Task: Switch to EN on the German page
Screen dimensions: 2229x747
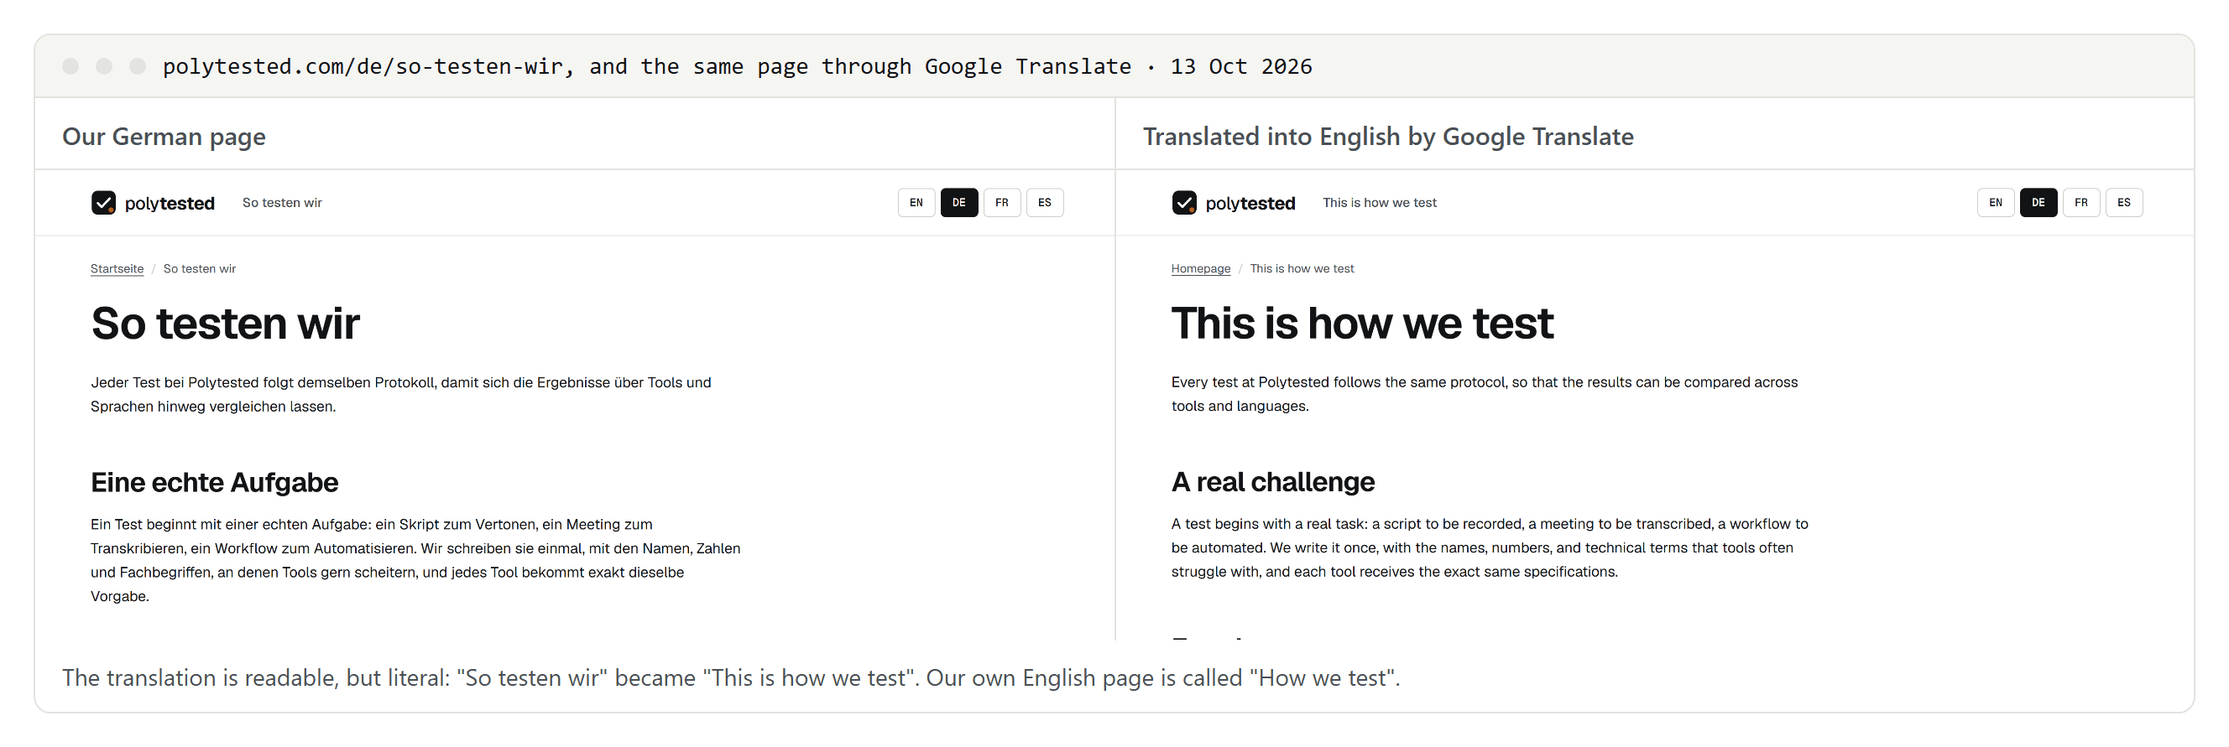Action: (916, 203)
